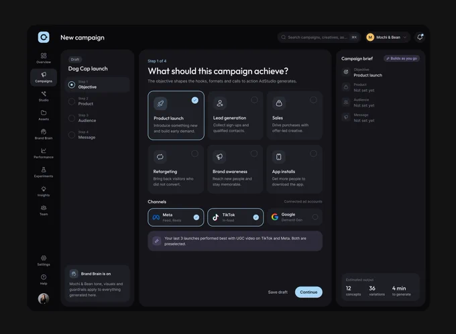Click the 12 concepts estimate

tap(353, 290)
